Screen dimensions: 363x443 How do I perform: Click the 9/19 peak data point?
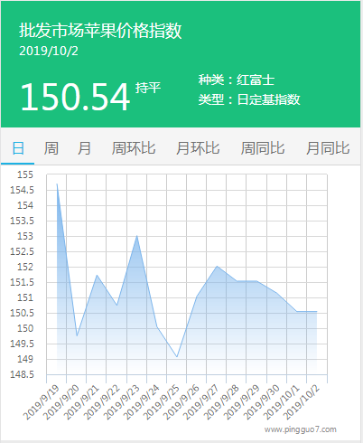57,184
